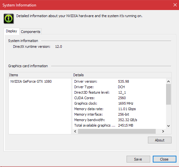Select the Memory interface 256-bit value

click(124, 114)
